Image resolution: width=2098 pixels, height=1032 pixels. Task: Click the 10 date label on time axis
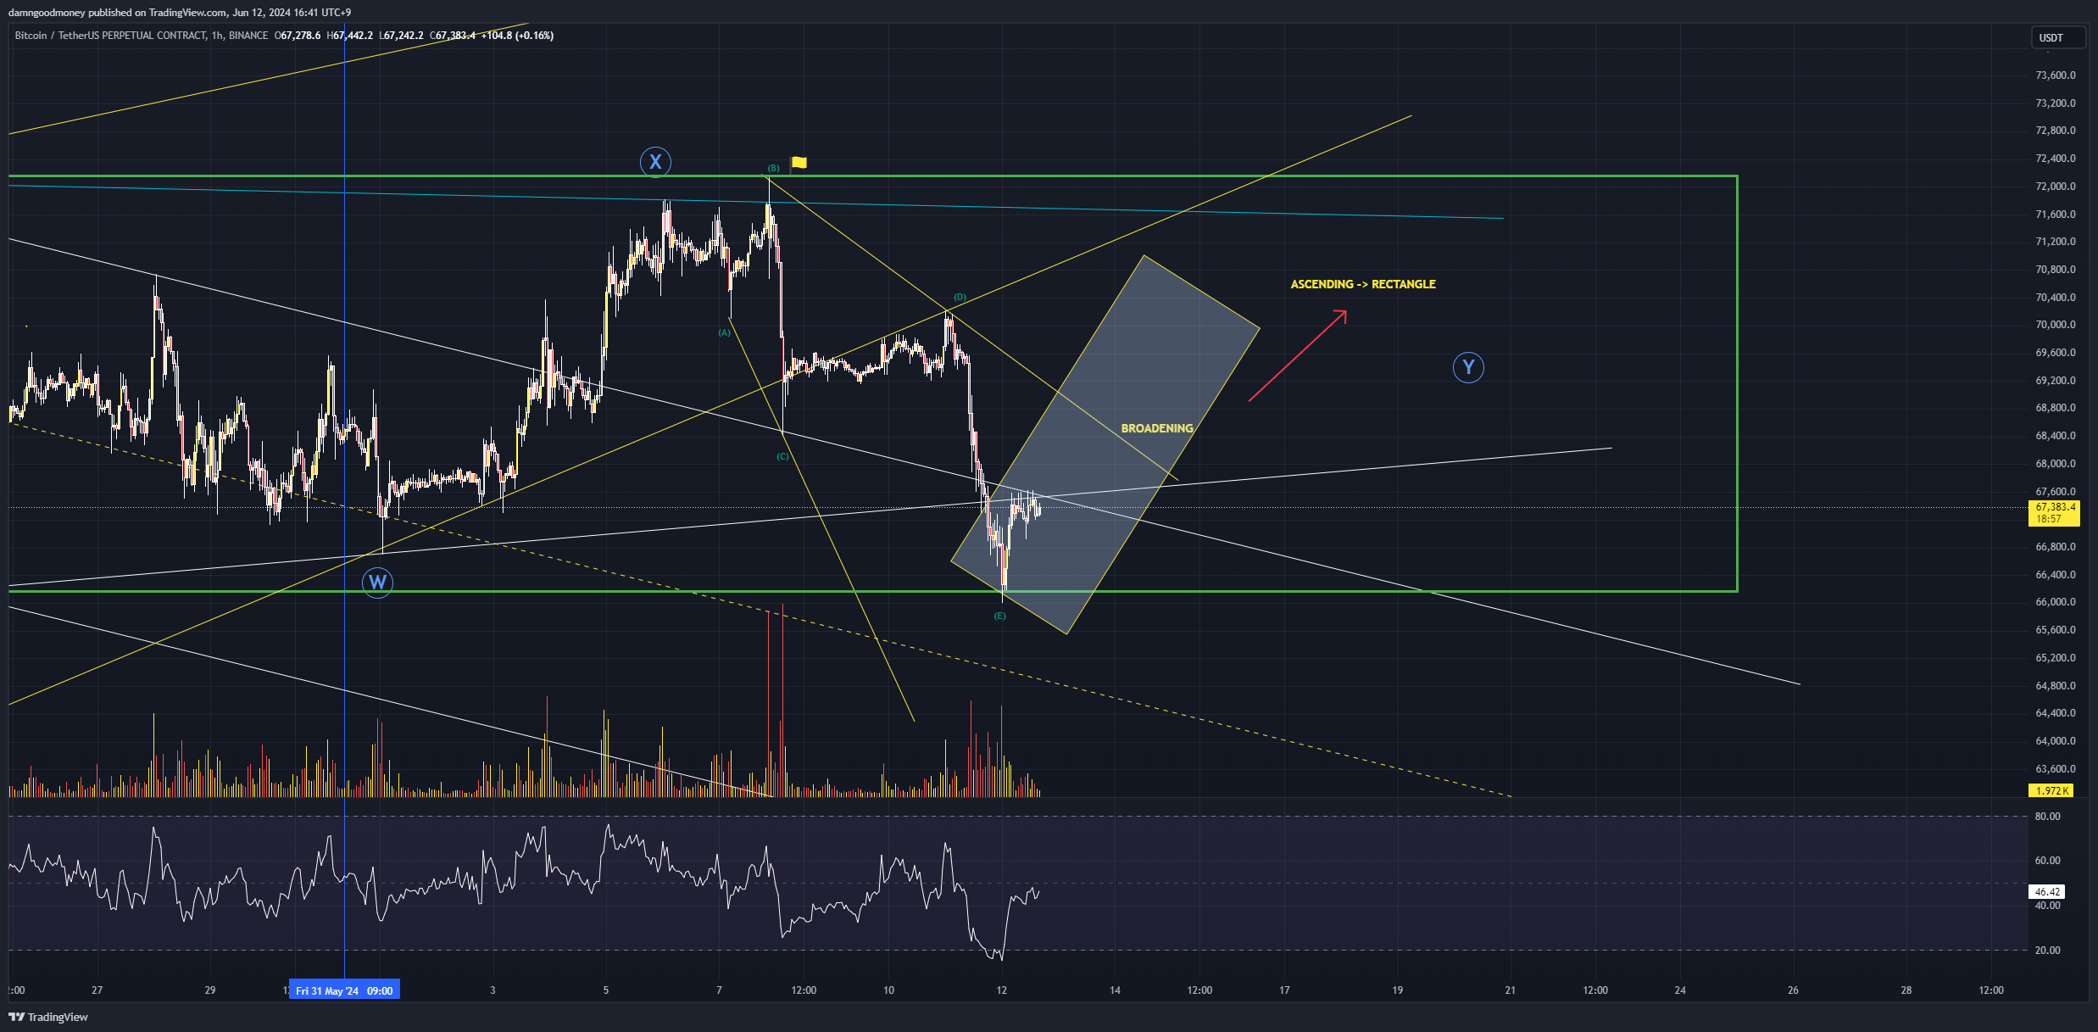click(x=888, y=990)
